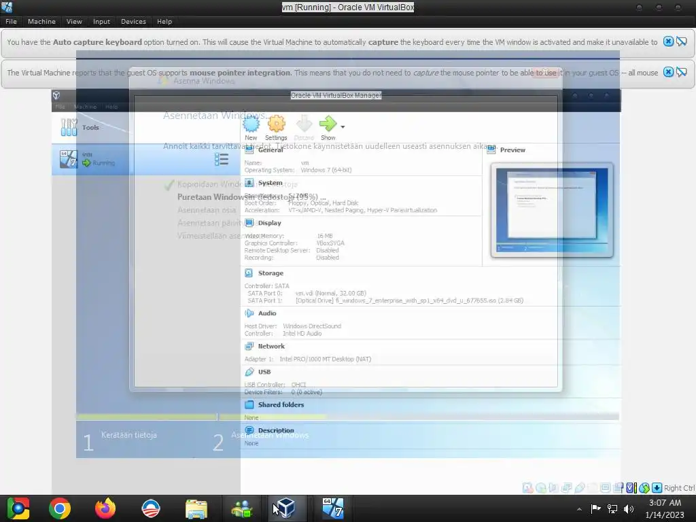Click the audio status bar icon
The image size is (696, 522).
553,488
